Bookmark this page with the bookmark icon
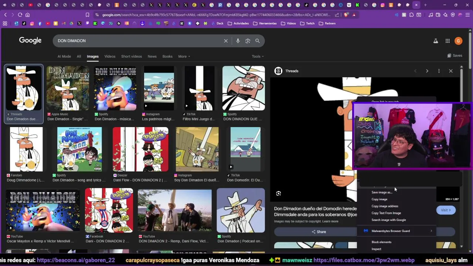The height and width of the screenshot is (266, 473). click(87, 15)
